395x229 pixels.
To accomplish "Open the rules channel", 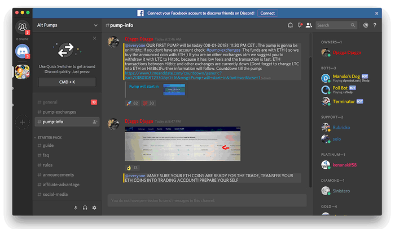I will [67, 165].
